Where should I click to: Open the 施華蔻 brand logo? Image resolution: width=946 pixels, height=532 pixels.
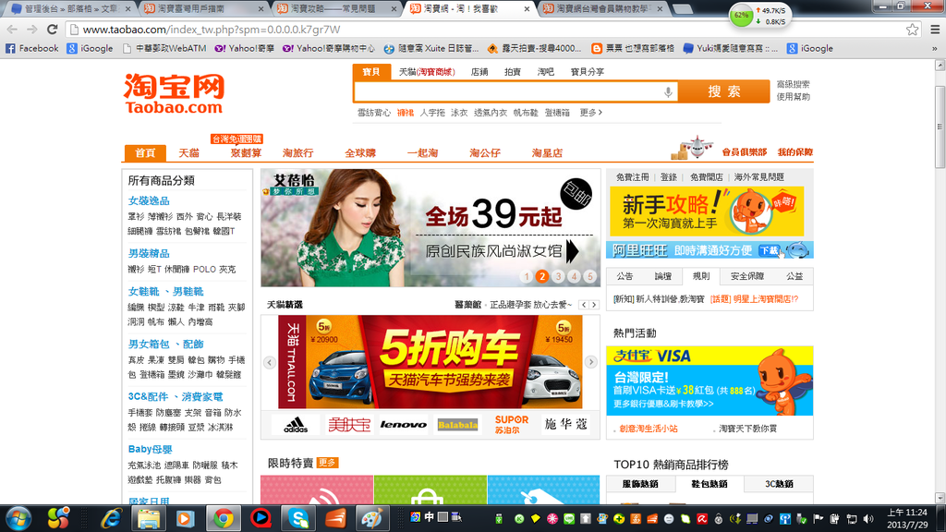click(x=566, y=425)
